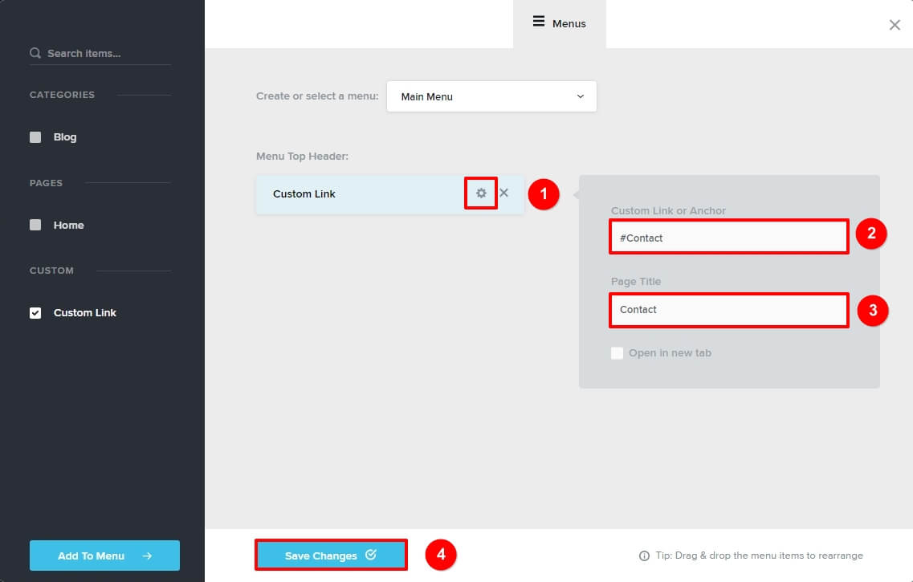Click the Home label in sidebar
Viewport: 913px width, 582px height.
click(69, 226)
